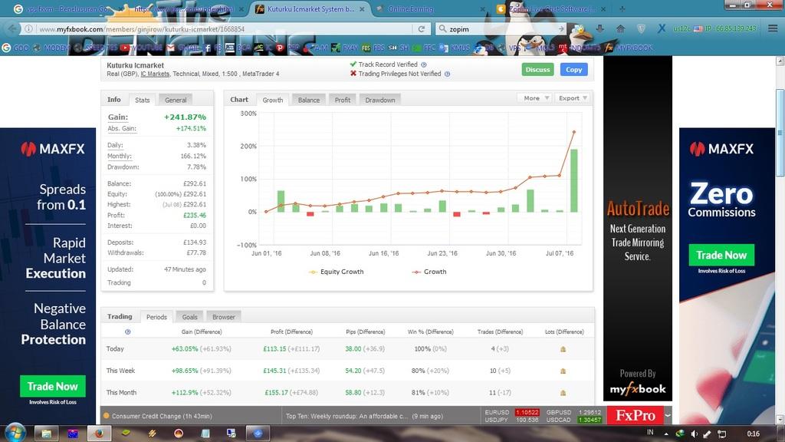Switch to Firefox in the taskbar

[99, 433]
